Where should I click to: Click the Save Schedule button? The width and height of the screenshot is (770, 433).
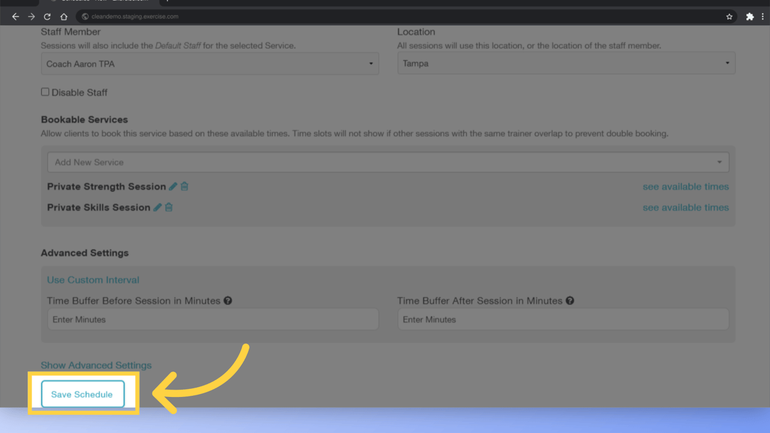(82, 394)
